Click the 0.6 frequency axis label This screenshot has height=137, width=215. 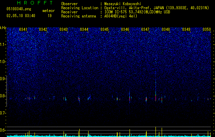(x=3, y=130)
